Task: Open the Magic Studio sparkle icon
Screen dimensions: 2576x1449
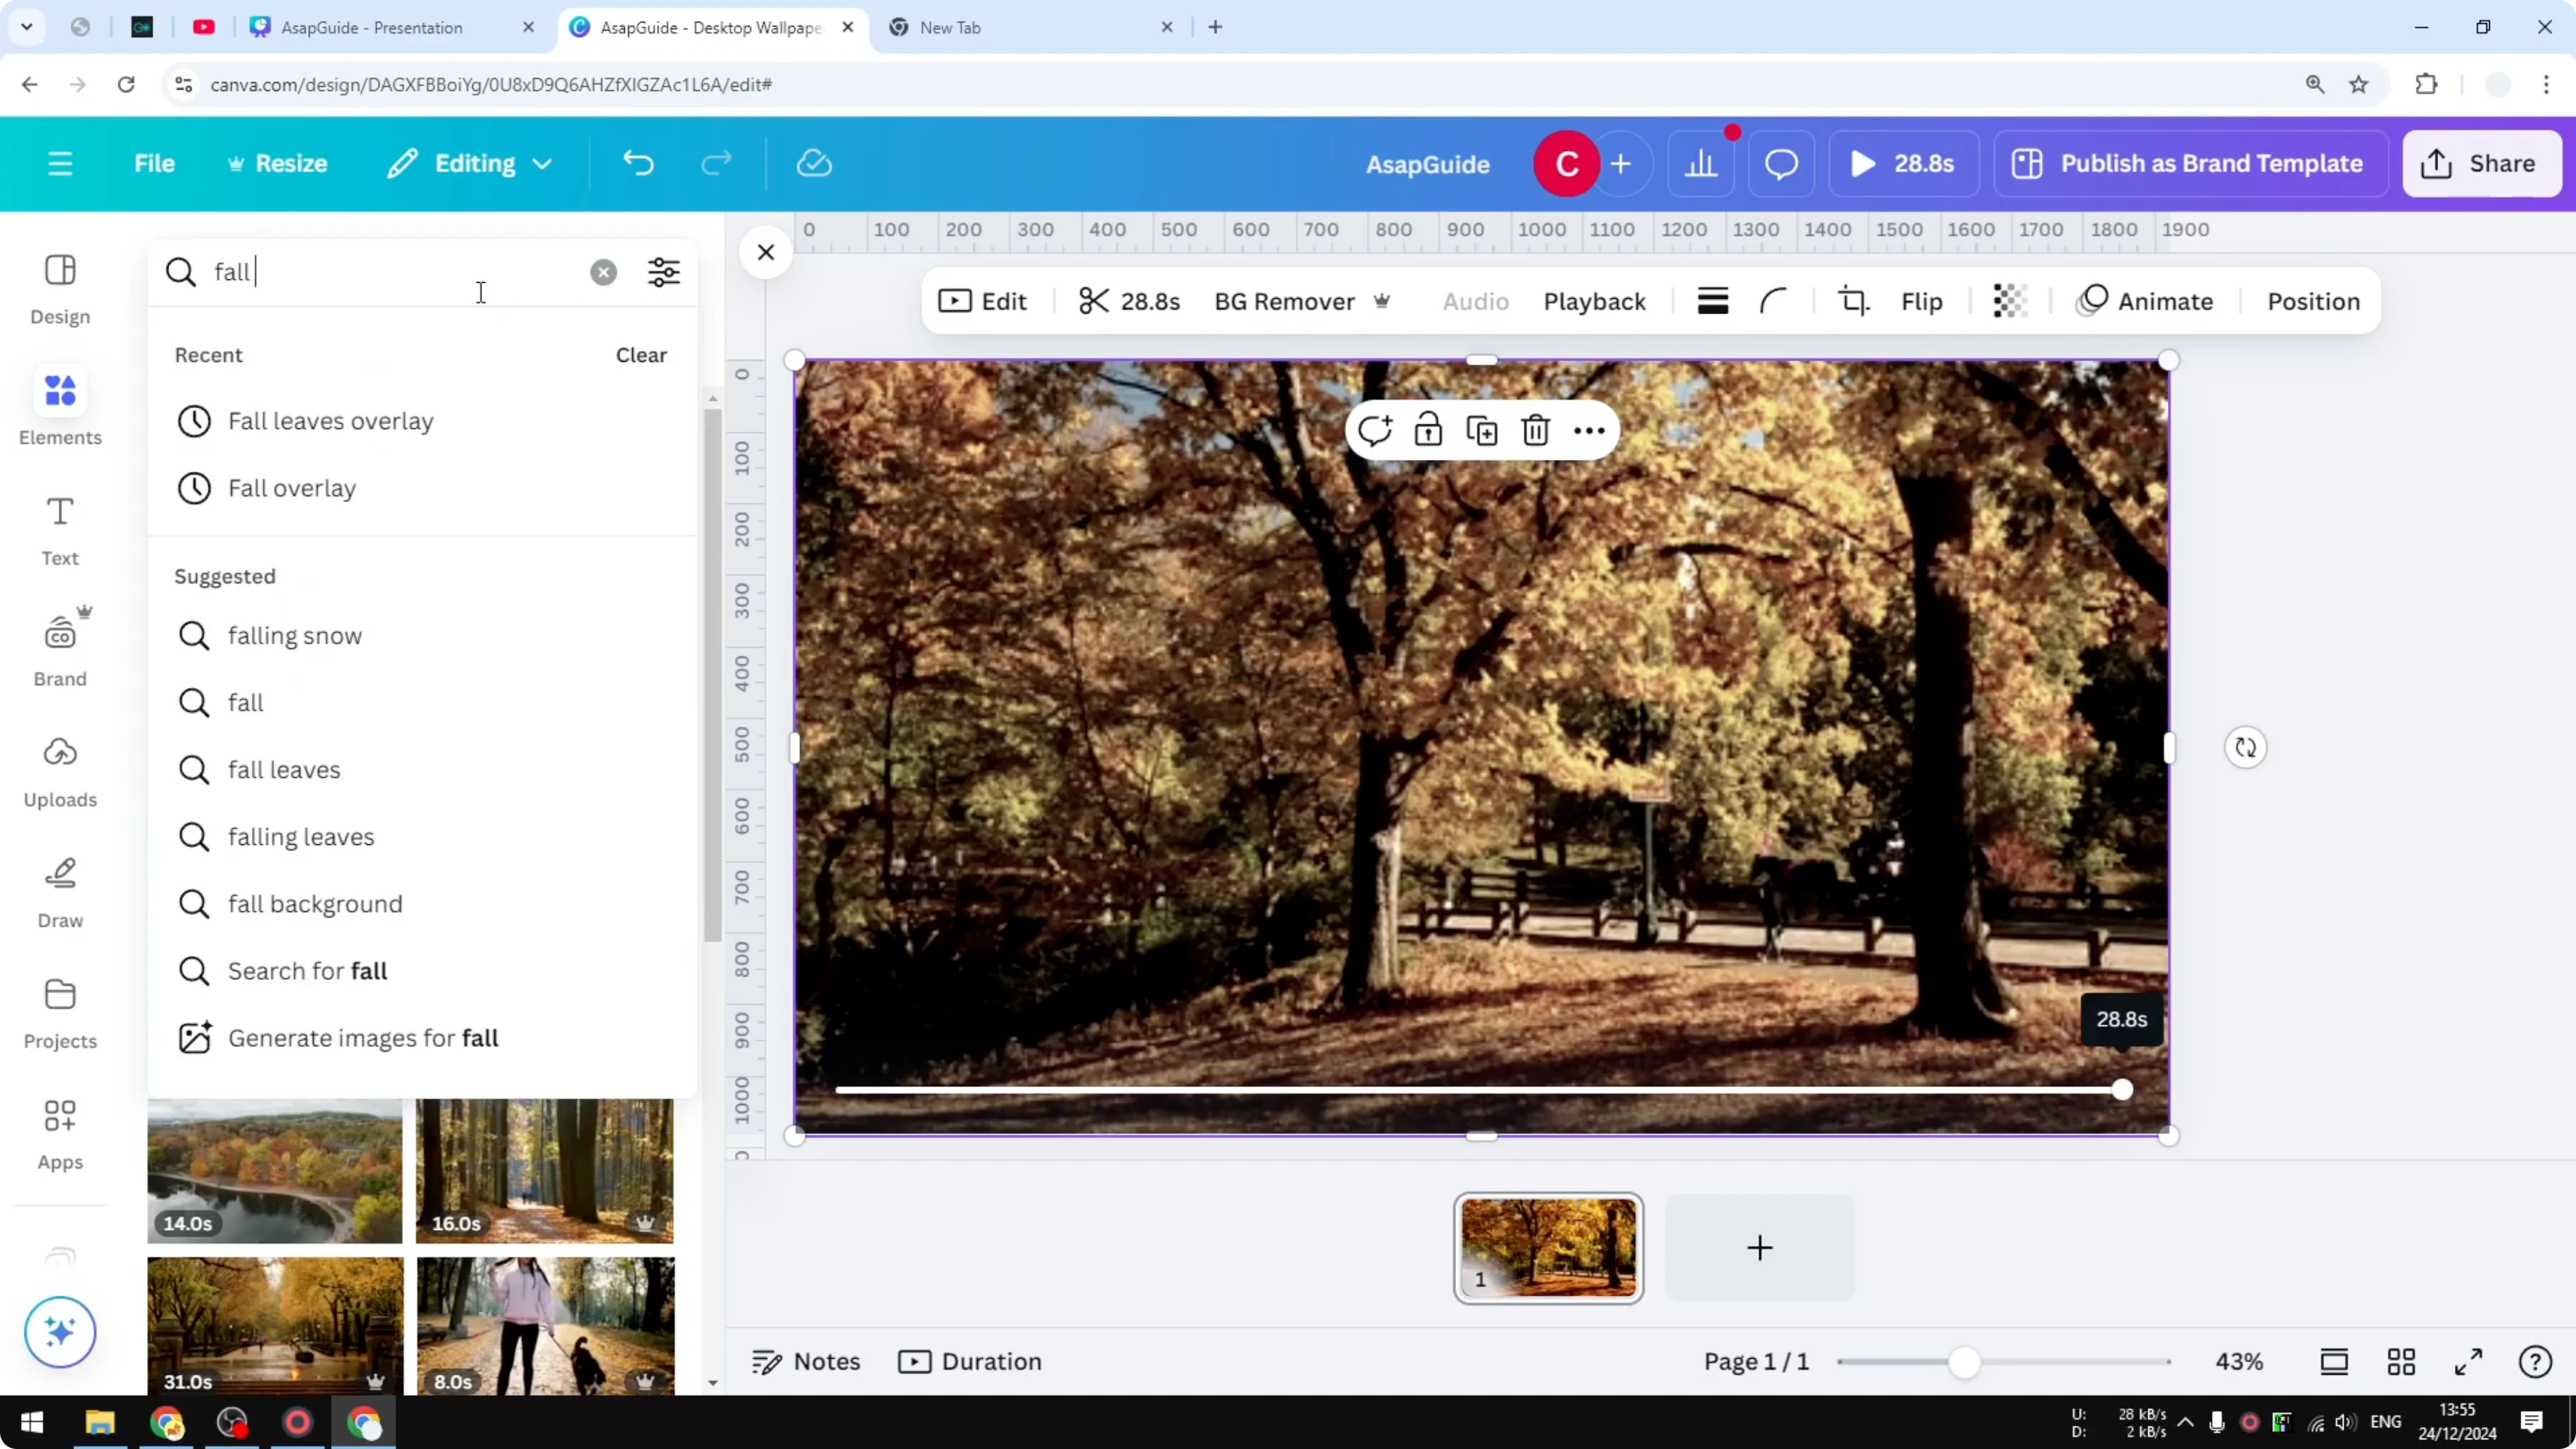Action: [x=60, y=1332]
